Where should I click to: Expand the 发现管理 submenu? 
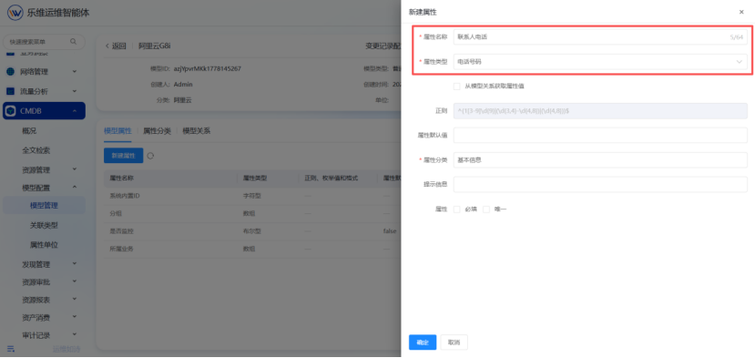tap(75, 264)
